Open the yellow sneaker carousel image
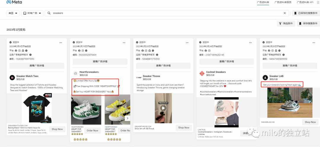 pyautogui.click(x=118, y=110)
